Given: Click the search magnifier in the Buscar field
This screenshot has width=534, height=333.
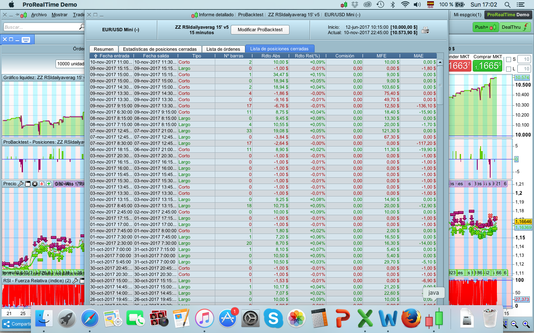Looking at the screenshot, I should pyautogui.click(x=82, y=27).
